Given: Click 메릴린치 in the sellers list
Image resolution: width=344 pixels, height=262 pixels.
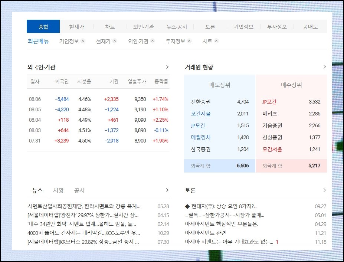Looking at the screenshot, I should (x=201, y=137).
